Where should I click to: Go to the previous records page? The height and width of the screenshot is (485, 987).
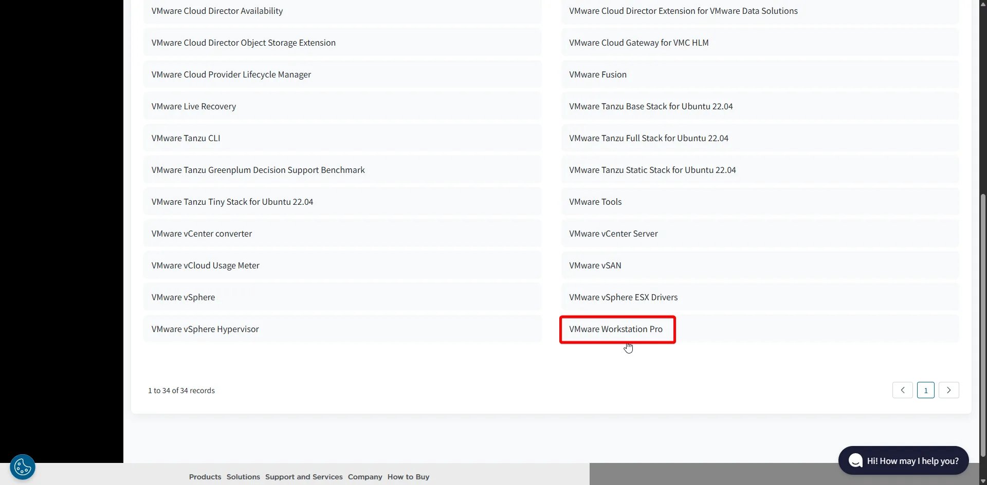[x=903, y=390]
